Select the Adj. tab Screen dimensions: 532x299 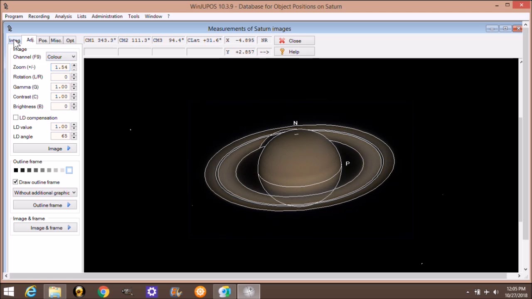pyautogui.click(x=30, y=40)
